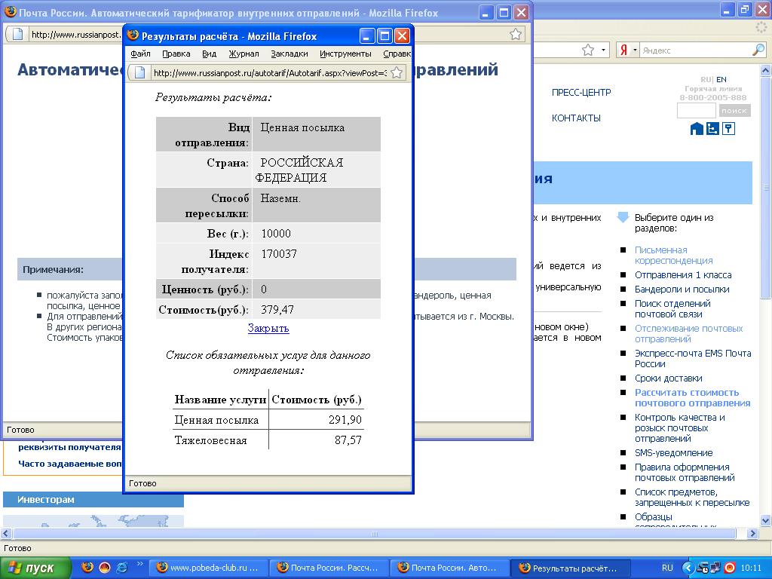The height and width of the screenshot is (579, 772).
Task: Open Правила оформления почтовых отправлений link
Action: coord(685,473)
